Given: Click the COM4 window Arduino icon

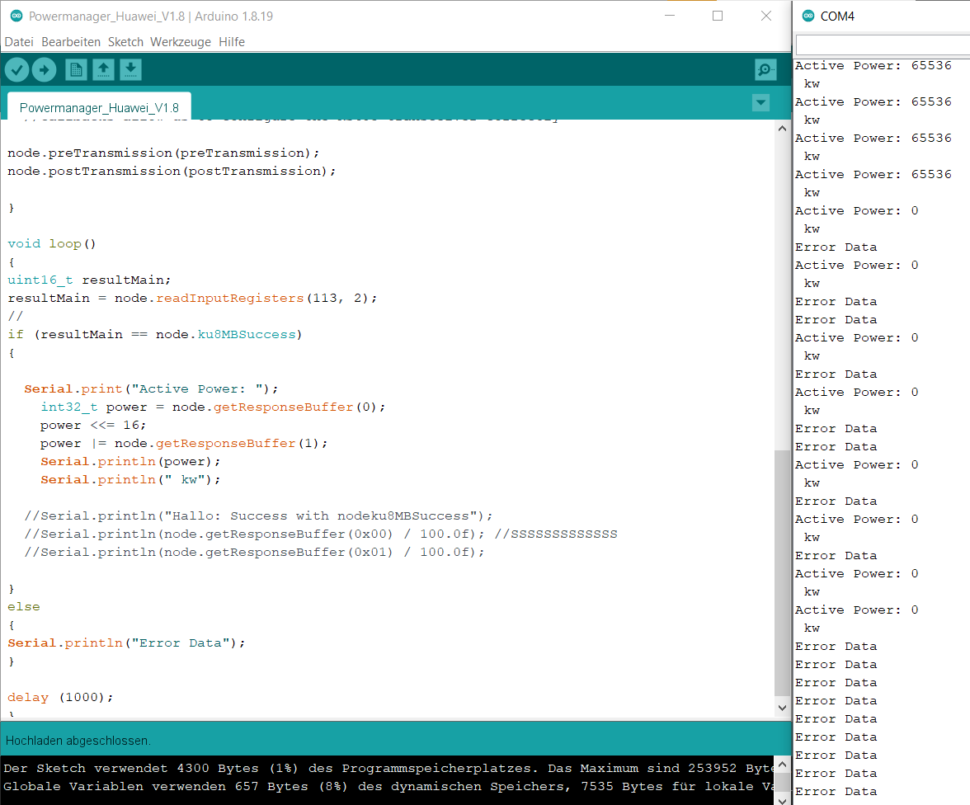Looking at the screenshot, I should (808, 16).
